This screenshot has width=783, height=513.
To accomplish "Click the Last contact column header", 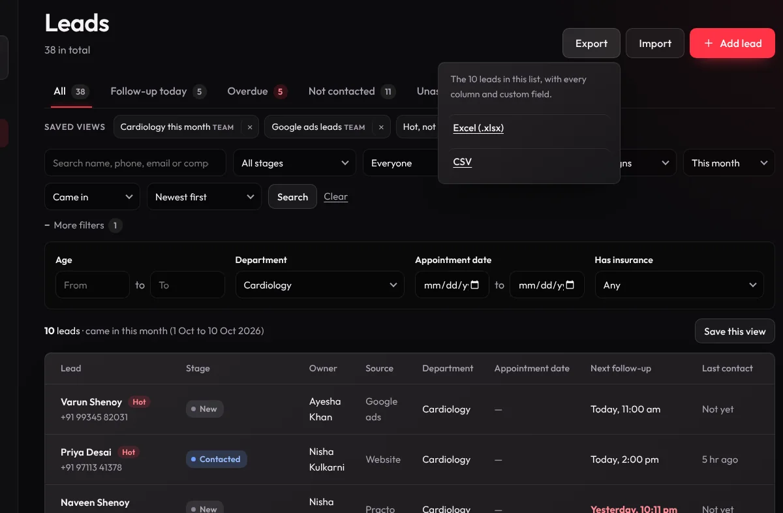I will pyautogui.click(x=728, y=369).
